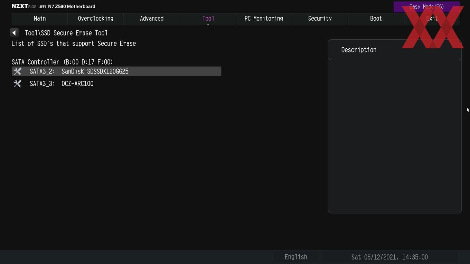This screenshot has width=470, height=264.
Task: Open the Security tab
Action: [x=320, y=19]
